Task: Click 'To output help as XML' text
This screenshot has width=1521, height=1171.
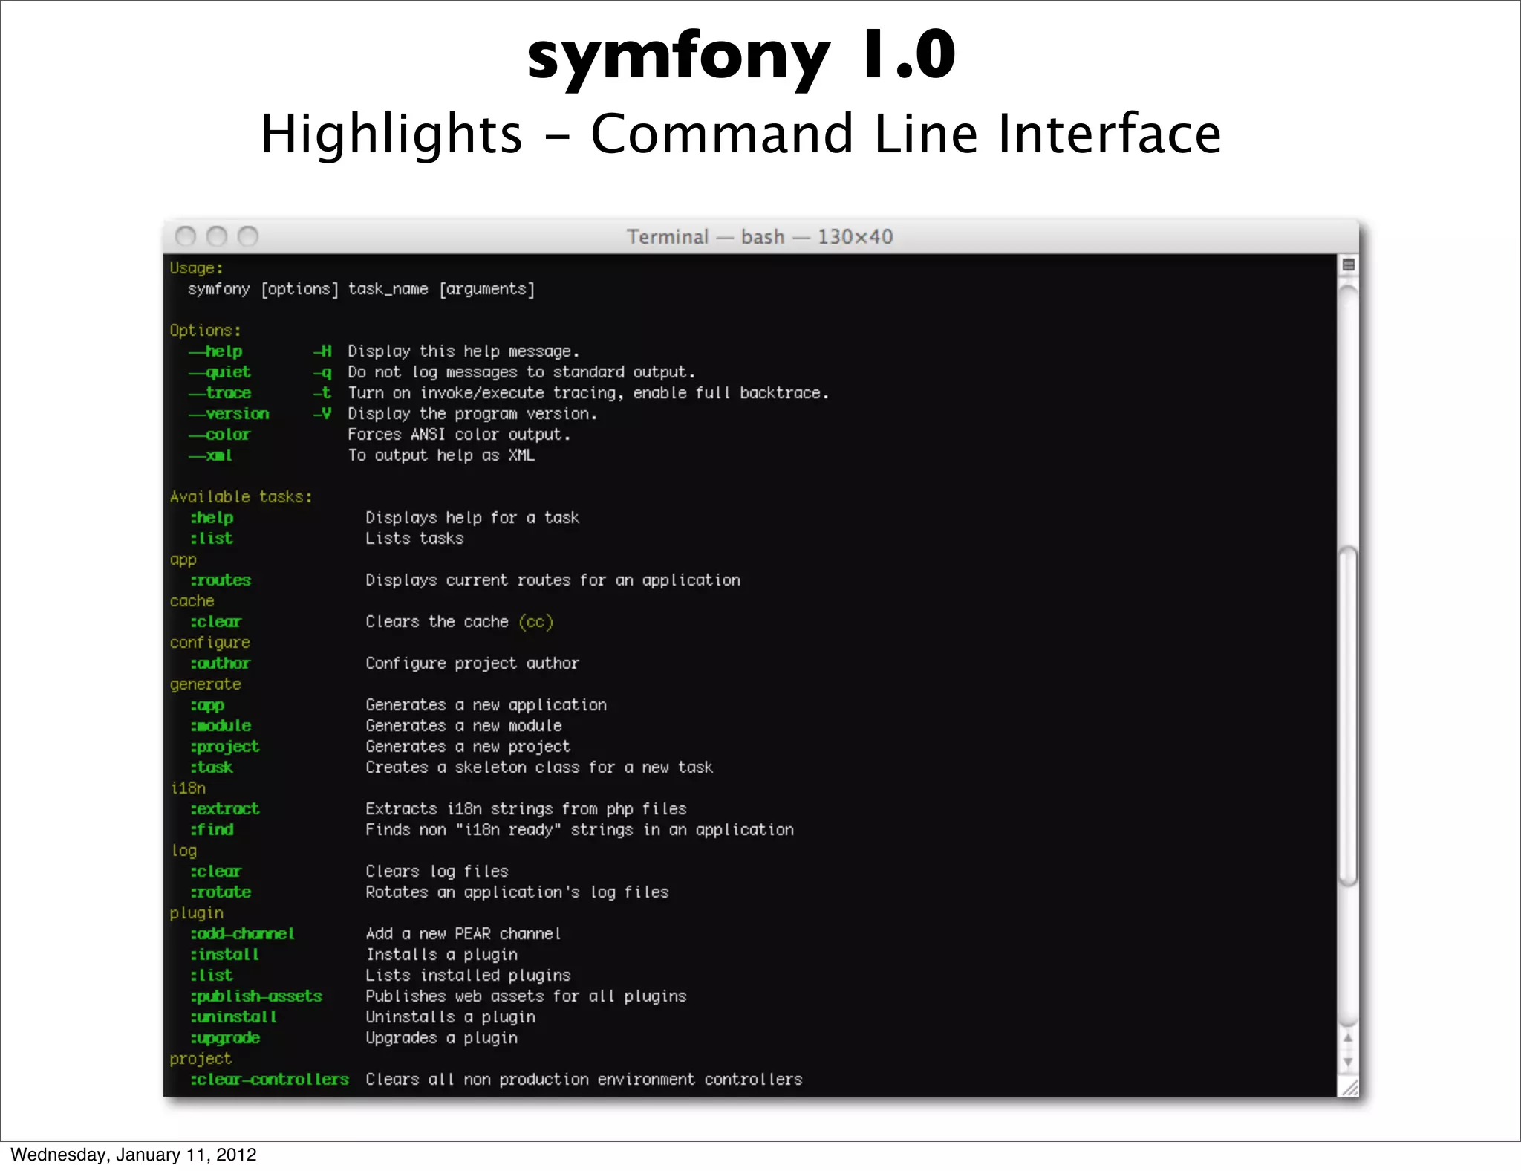Action: (441, 455)
